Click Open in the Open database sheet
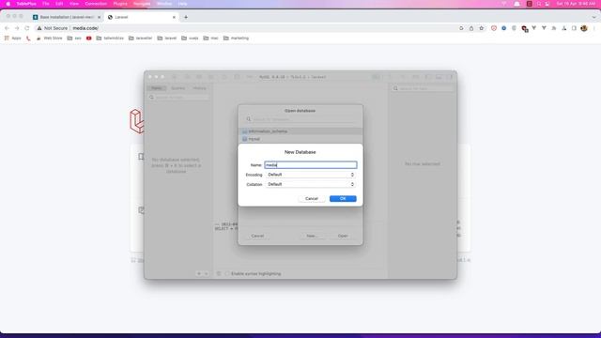The image size is (601, 338). pyautogui.click(x=343, y=236)
